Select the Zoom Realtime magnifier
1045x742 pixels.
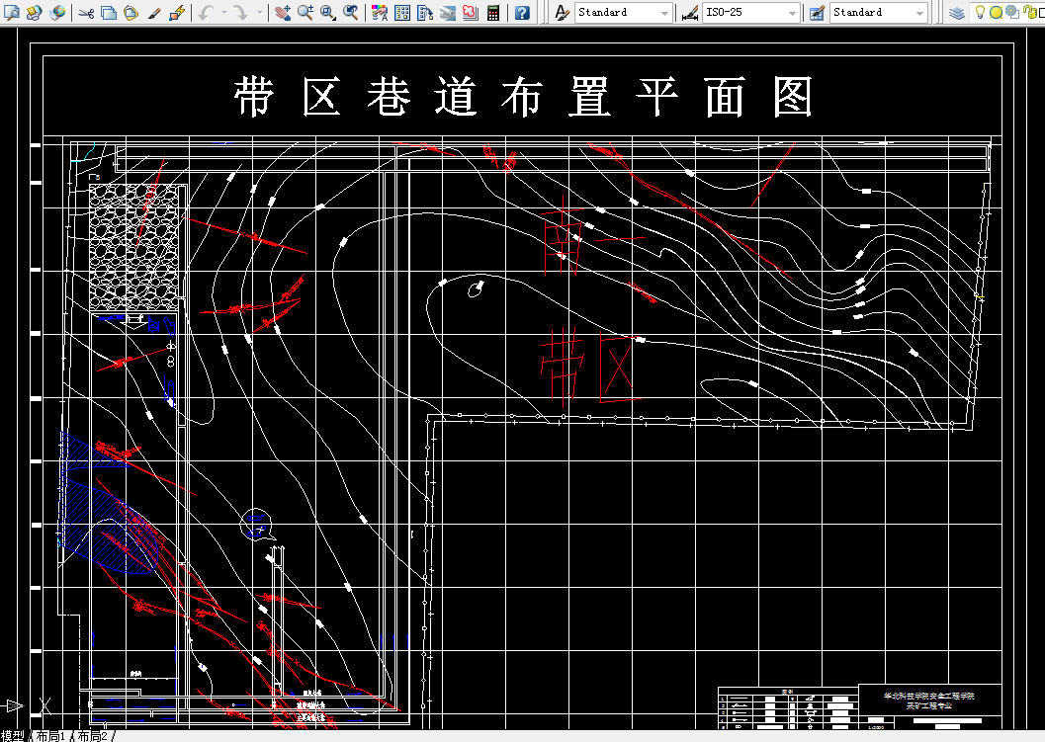pyautogui.click(x=305, y=12)
